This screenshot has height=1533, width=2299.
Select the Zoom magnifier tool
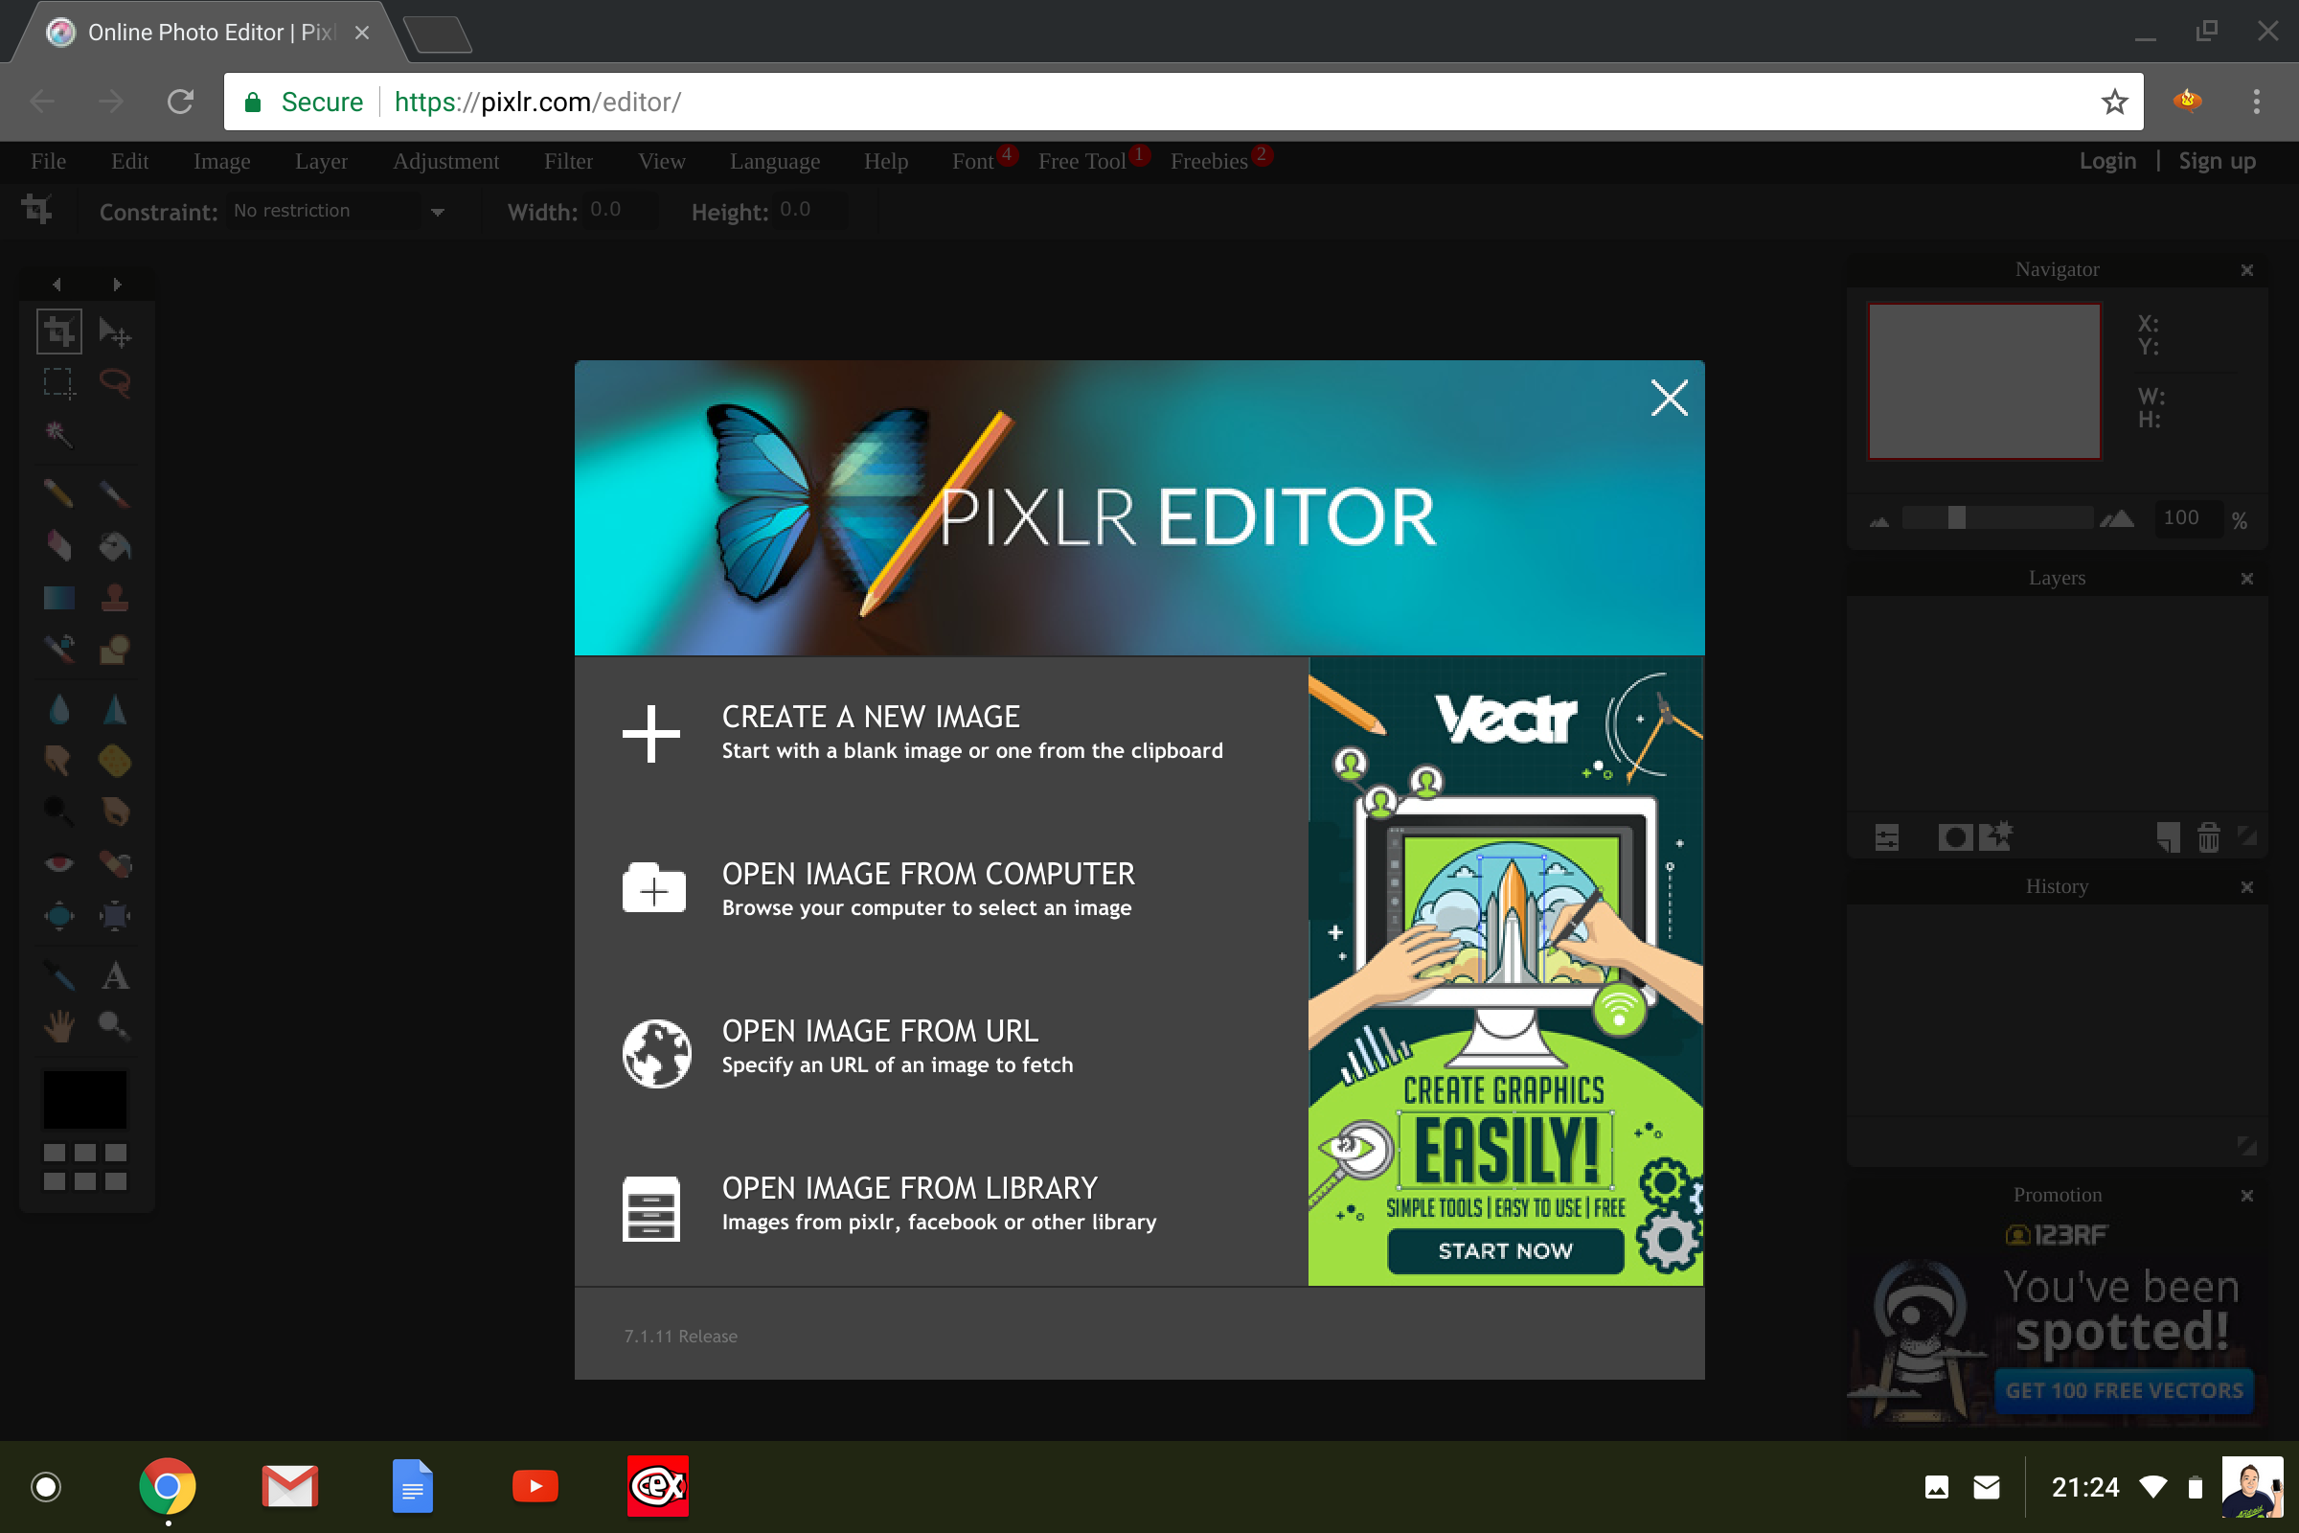coord(115,1025)
